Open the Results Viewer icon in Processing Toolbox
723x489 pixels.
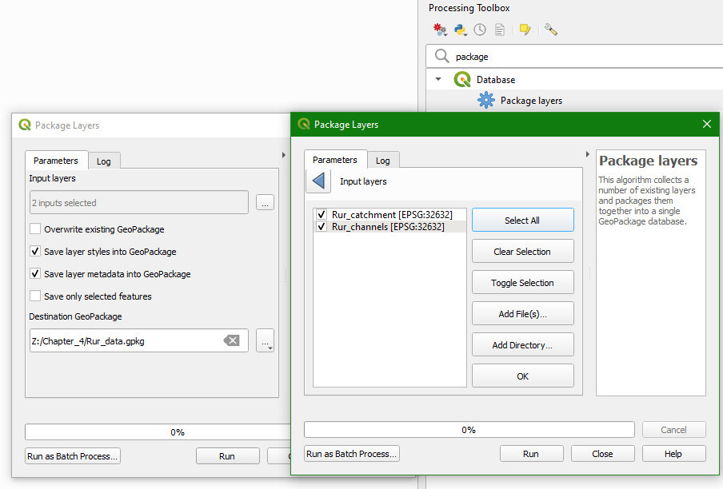500,30
